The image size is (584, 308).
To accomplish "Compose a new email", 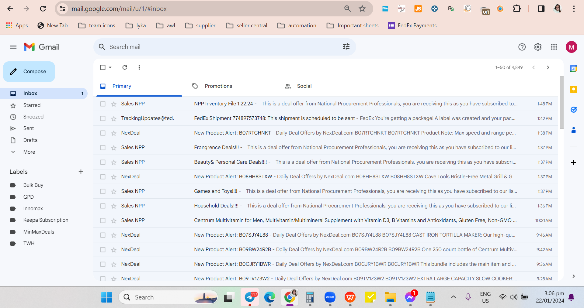I will [29, 72].
